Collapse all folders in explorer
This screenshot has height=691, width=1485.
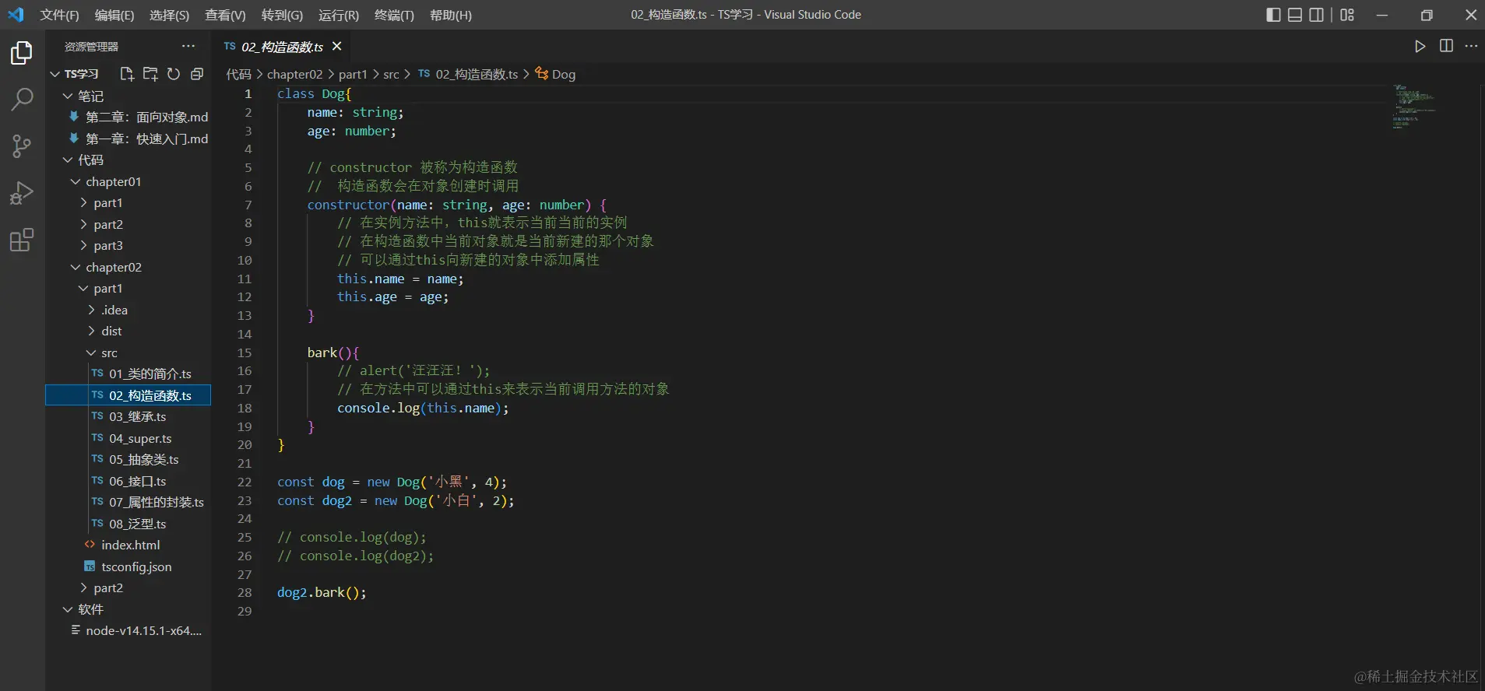(x=197, y=74)
